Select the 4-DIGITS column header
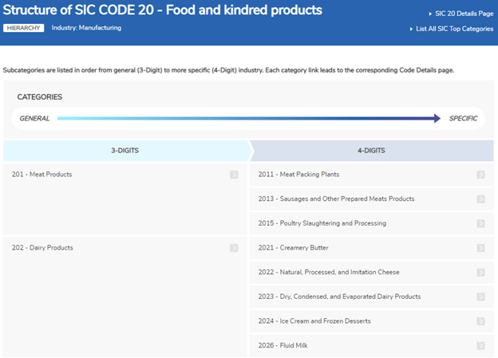This screenshot has height=358, width=498. 372,151
